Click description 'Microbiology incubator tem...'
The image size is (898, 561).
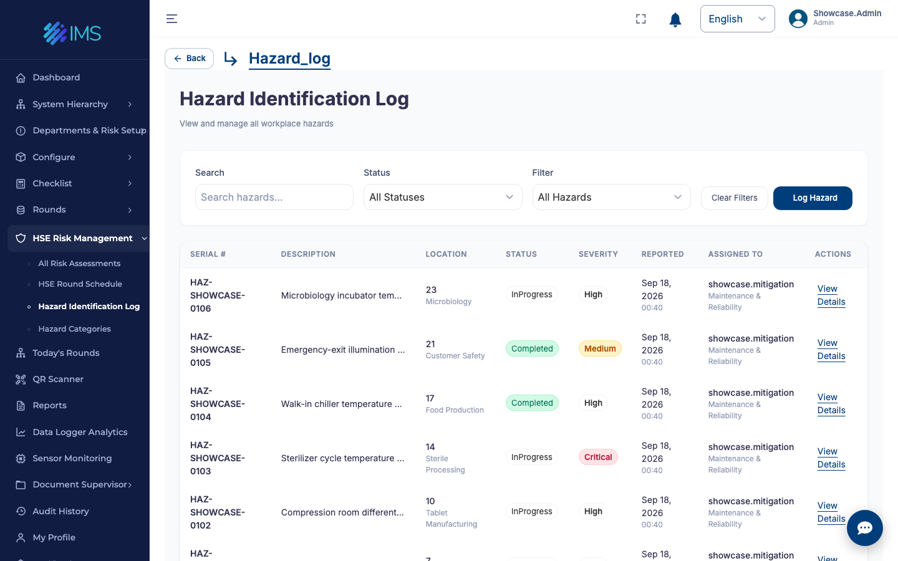pos(341,295)
